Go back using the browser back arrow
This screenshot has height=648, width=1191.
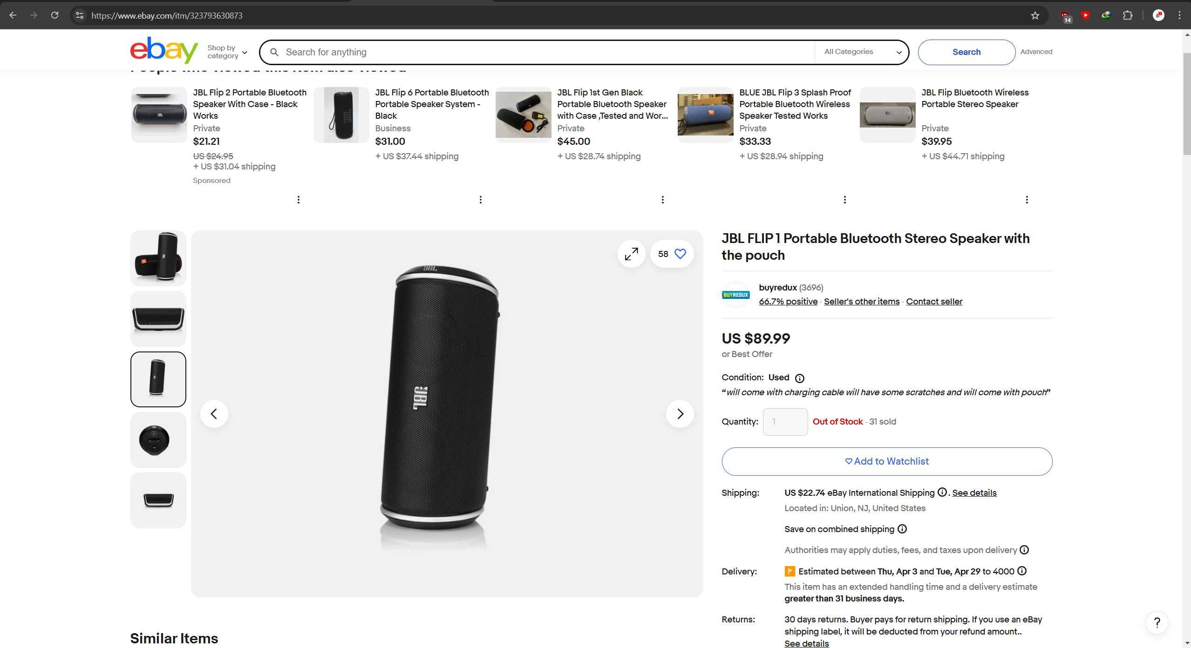(x=13, y=15)
